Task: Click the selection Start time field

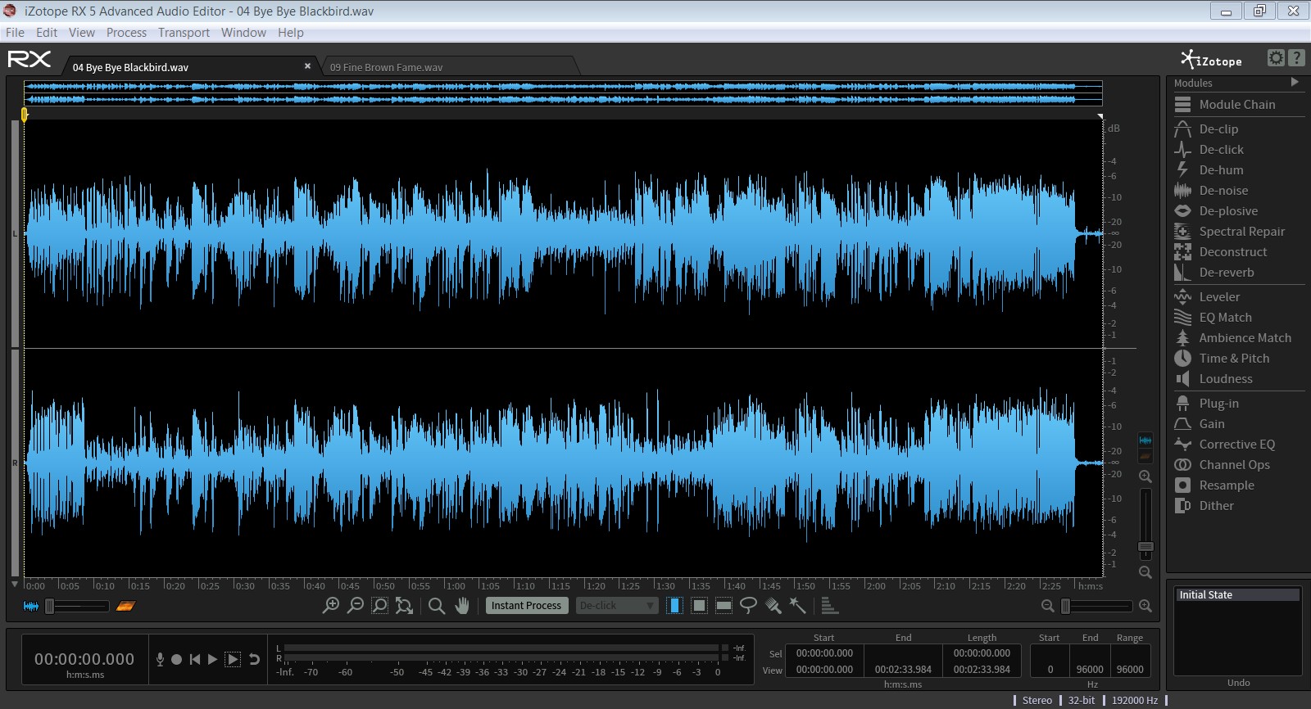Action: 824,653
